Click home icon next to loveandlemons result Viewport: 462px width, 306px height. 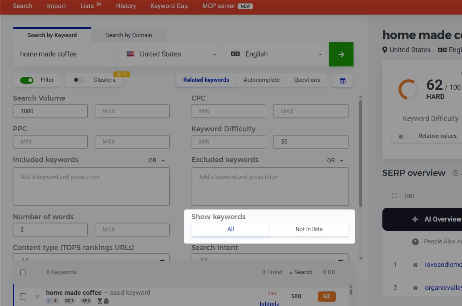pyautogui.click(x=415, y=265)
